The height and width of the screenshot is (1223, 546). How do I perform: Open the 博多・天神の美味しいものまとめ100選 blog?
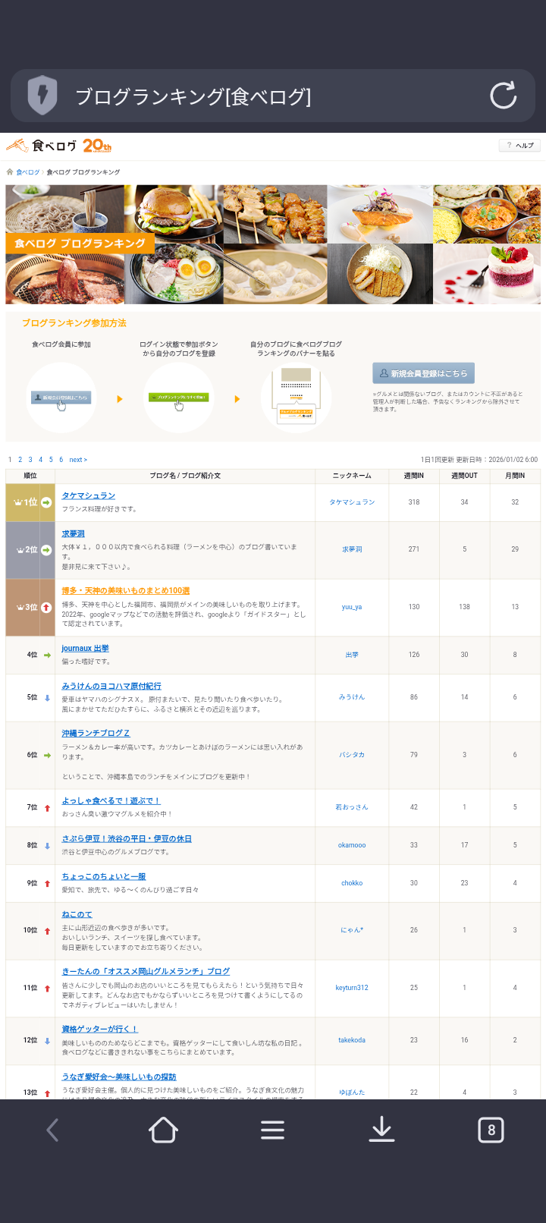pyautogui.click(x=126, y=590)
